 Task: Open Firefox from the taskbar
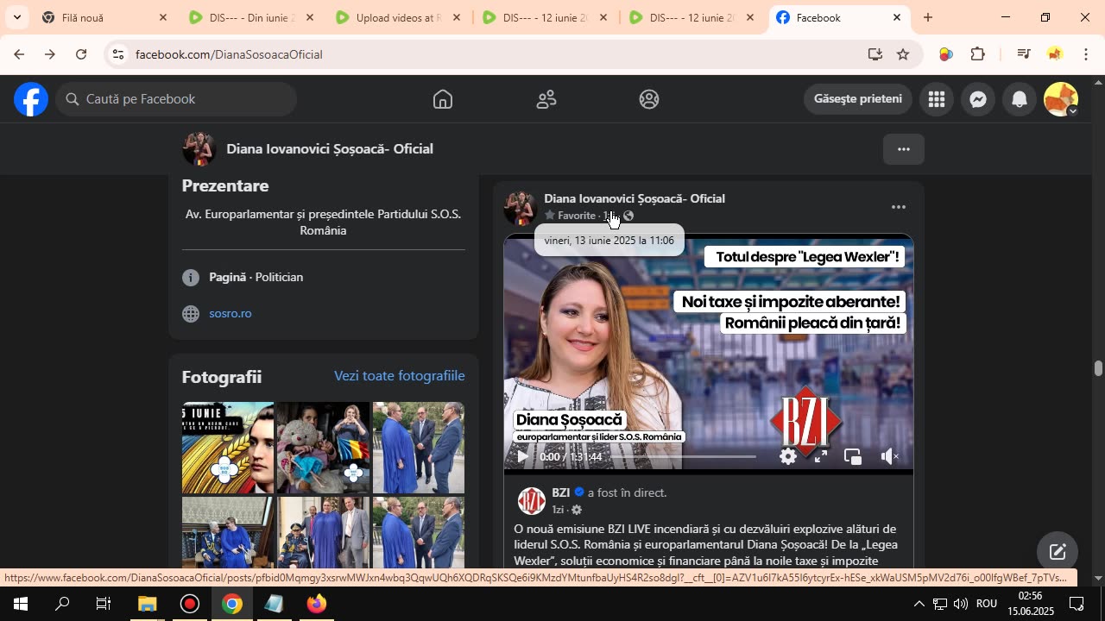317,604
